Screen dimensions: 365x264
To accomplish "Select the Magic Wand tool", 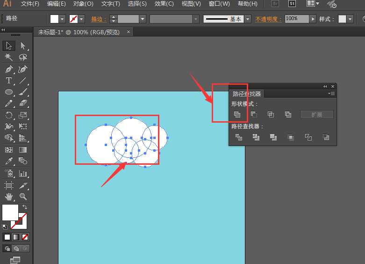I will (9, 57).
